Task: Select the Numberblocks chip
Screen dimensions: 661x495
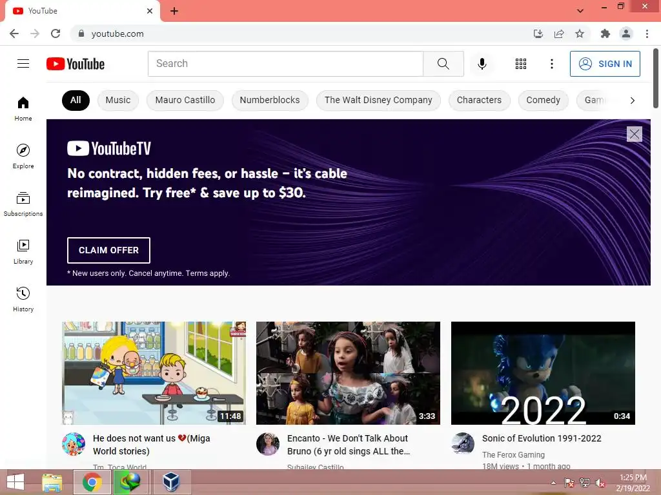Action: tap(270, 100)
